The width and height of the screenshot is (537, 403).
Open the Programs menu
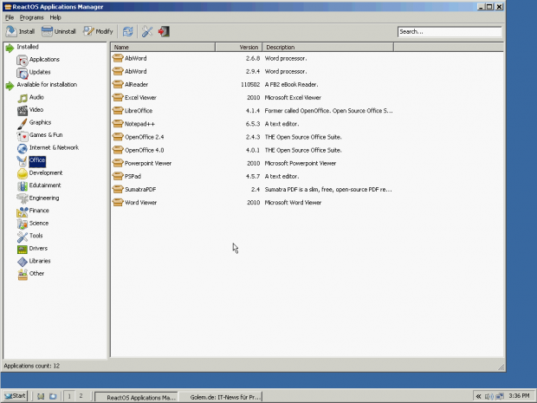click(32, 17)
